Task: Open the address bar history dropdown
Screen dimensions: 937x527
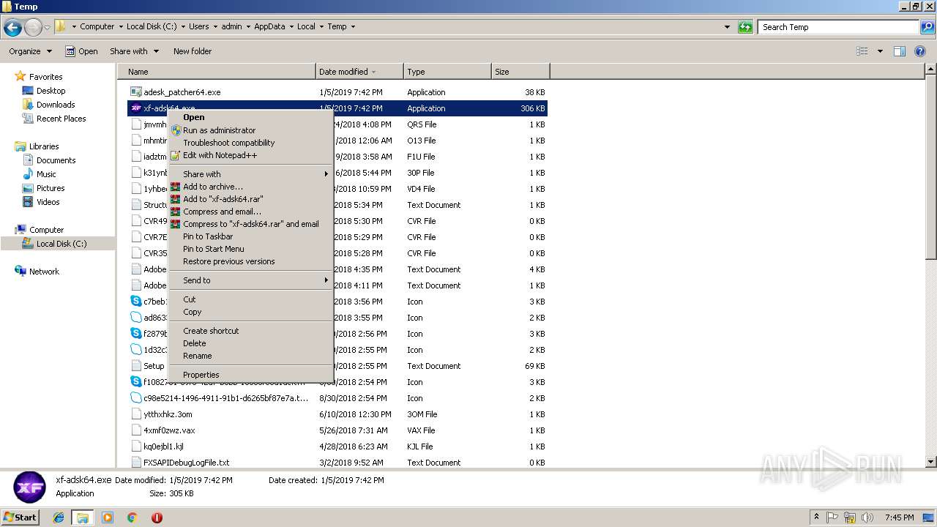Action: coord(727,27)
